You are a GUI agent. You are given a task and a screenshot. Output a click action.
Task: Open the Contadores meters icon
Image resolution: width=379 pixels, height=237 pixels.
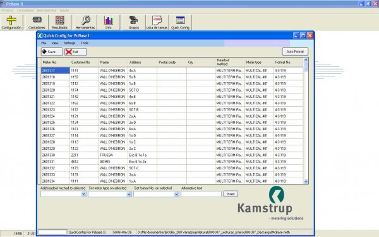[37, 22]
